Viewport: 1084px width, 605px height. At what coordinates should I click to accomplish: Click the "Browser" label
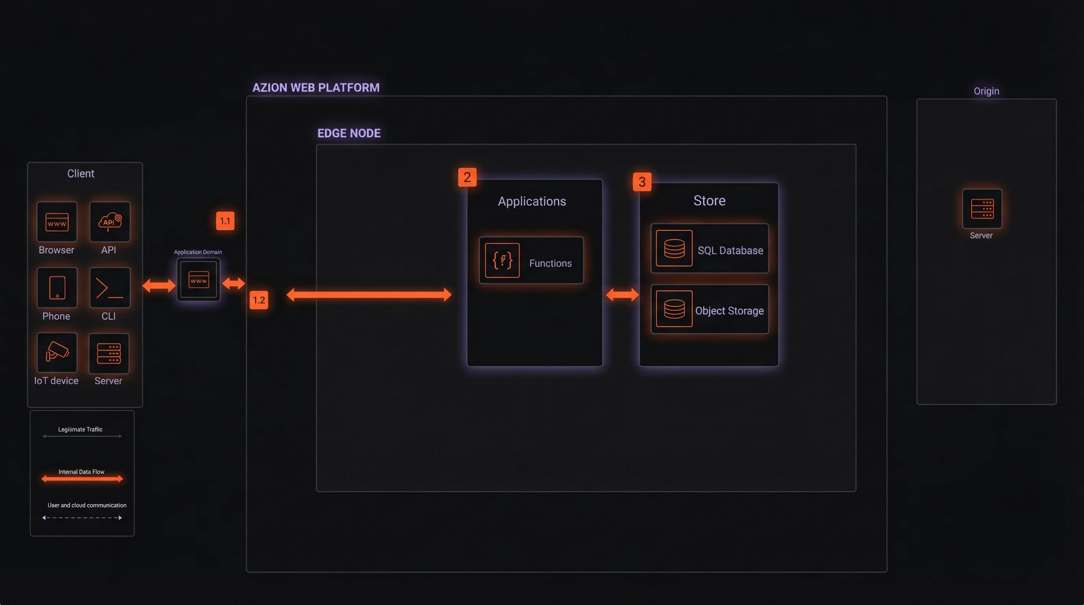coord(56,250)
